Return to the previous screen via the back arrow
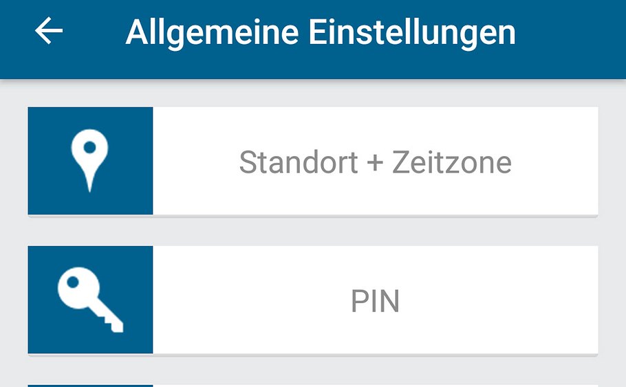 tap(49, 32)
